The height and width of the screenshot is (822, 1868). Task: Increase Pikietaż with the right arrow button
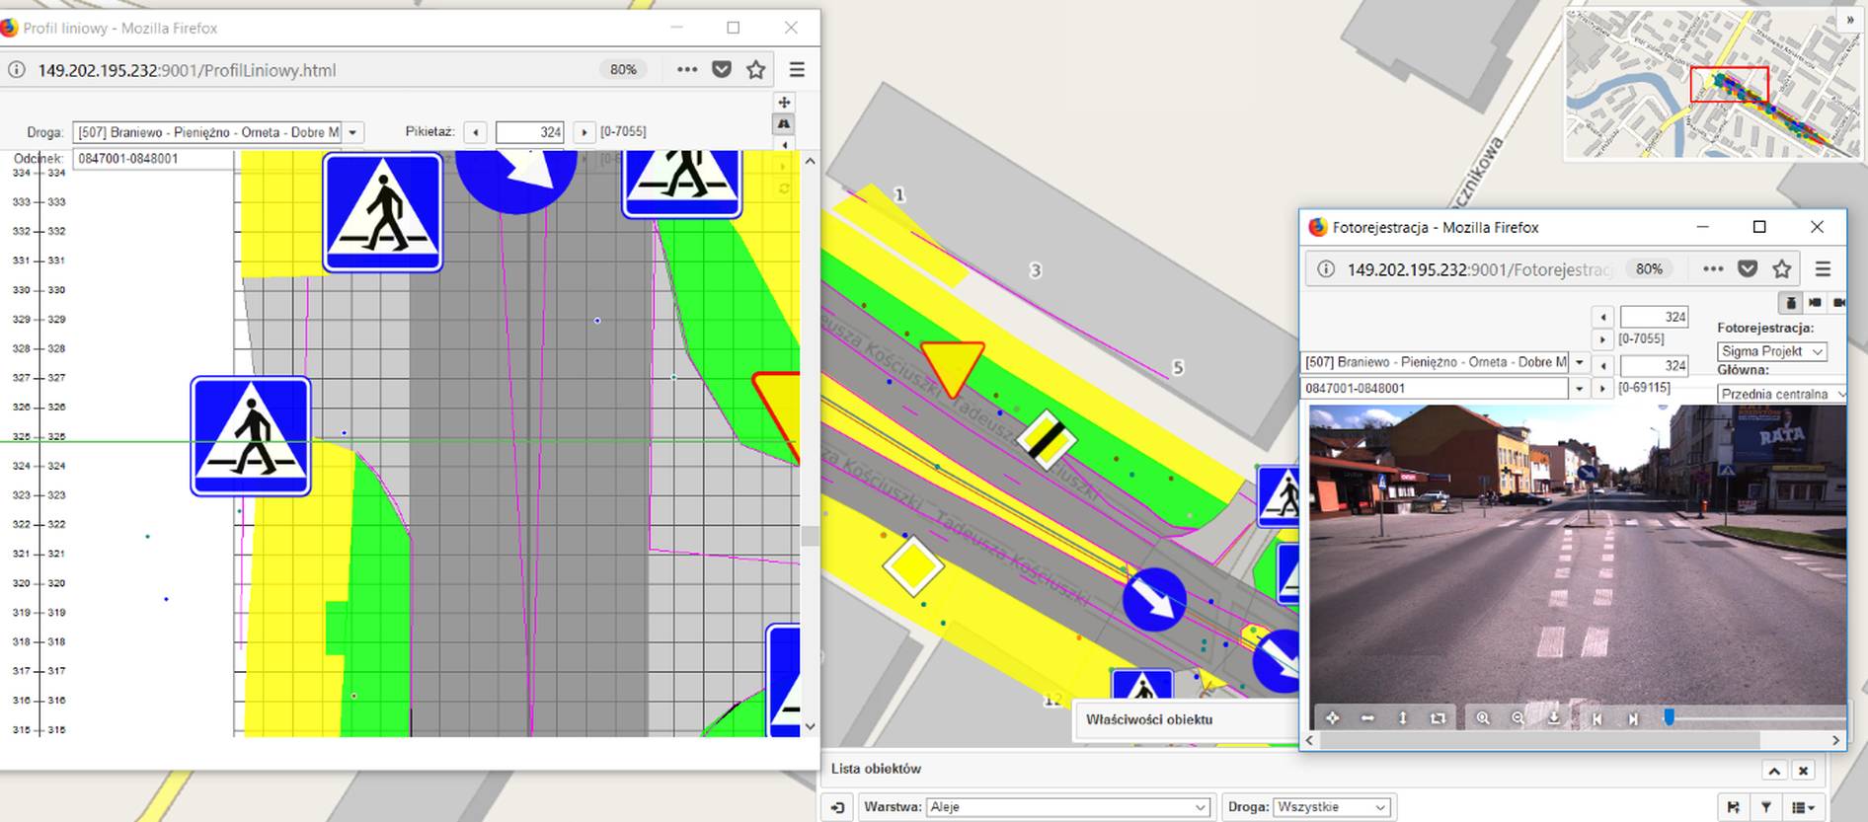(x=584, y=132)
